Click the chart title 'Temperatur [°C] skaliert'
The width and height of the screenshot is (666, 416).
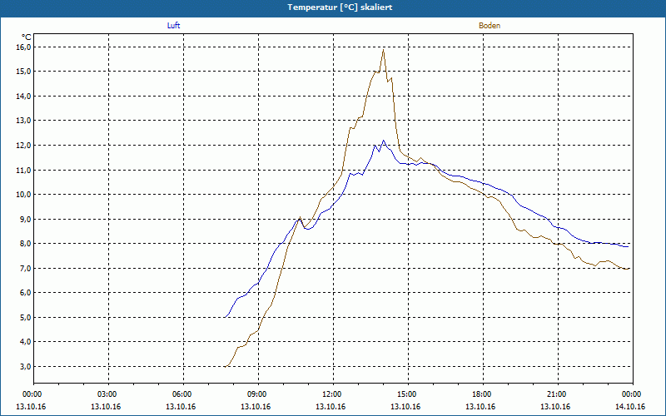340,7
